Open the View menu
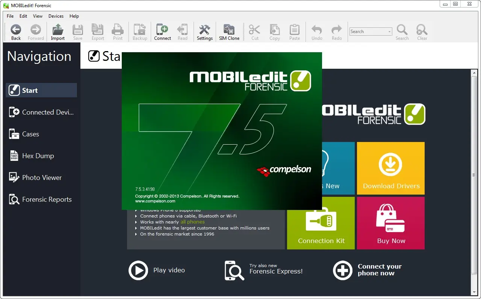Screen dimensions: 481x299 coord(38,16)
